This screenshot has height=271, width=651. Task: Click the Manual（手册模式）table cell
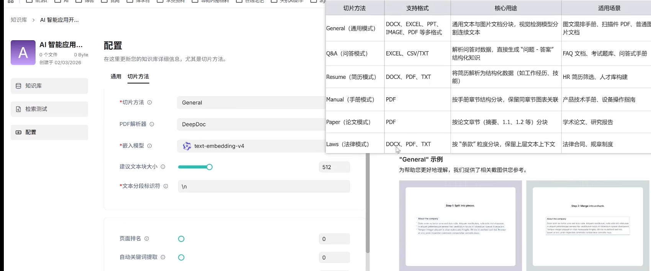355,100
